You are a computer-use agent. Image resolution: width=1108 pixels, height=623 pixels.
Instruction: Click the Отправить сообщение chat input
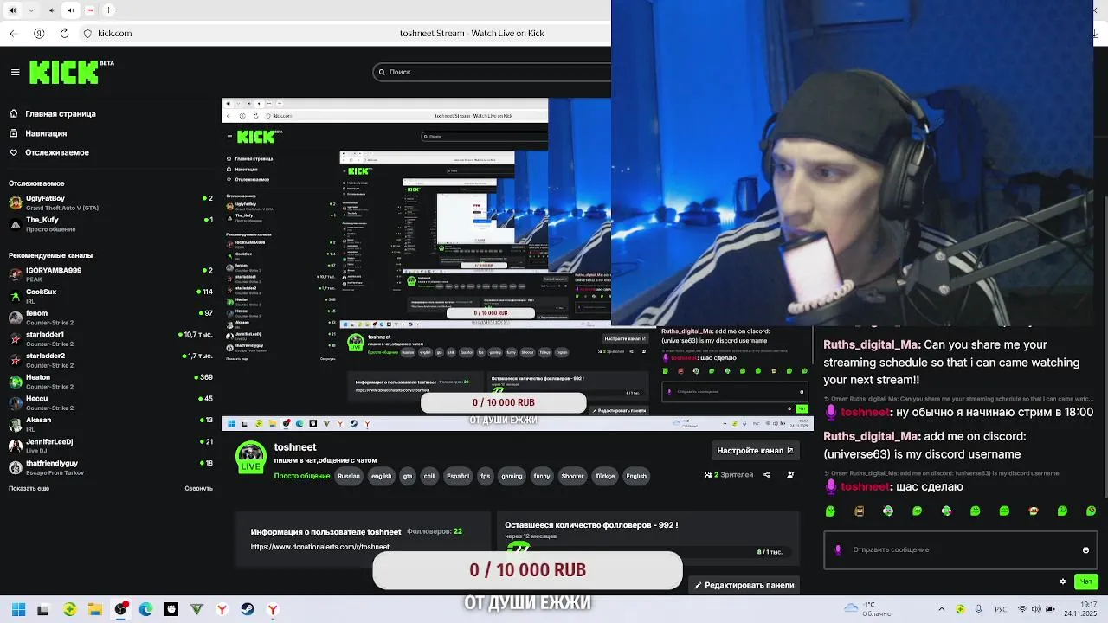coord(961,549)
